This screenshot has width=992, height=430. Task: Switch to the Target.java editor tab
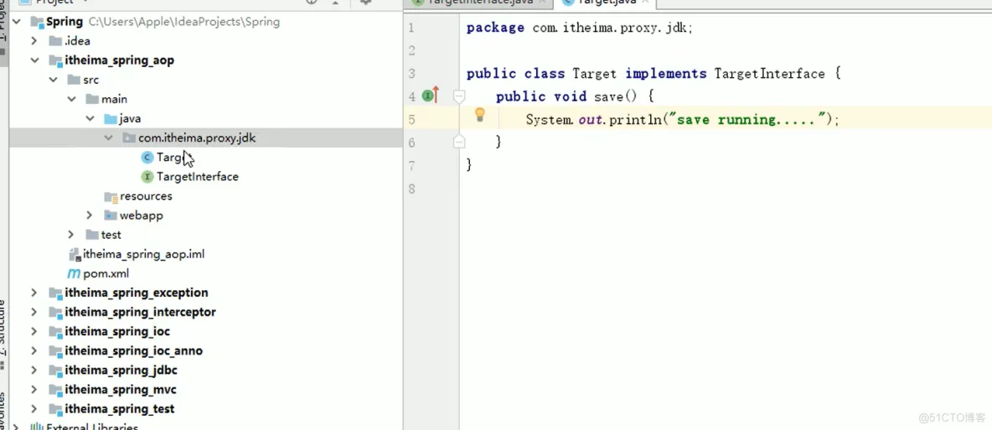coord(608,3)
